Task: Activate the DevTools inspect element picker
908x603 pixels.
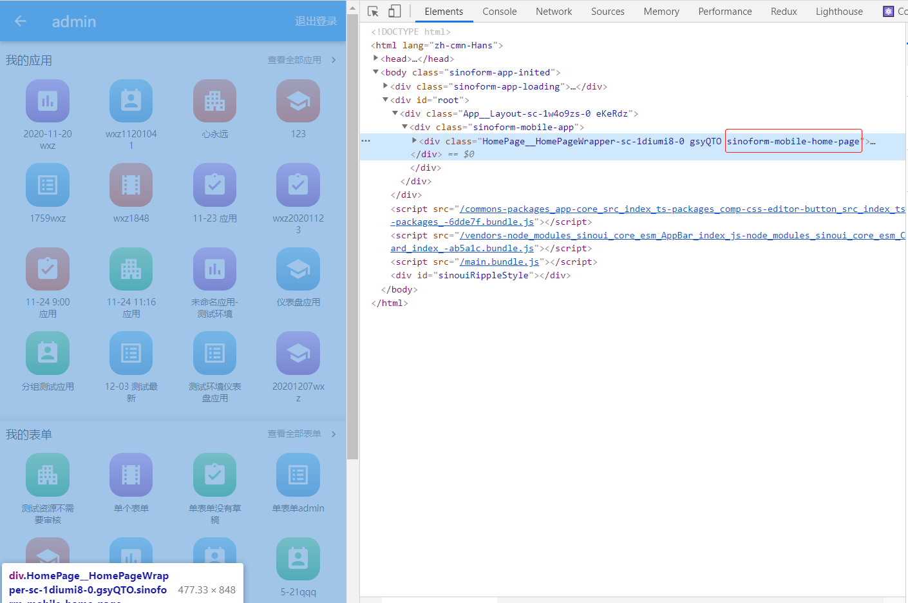Action: [x=373, y=12]
